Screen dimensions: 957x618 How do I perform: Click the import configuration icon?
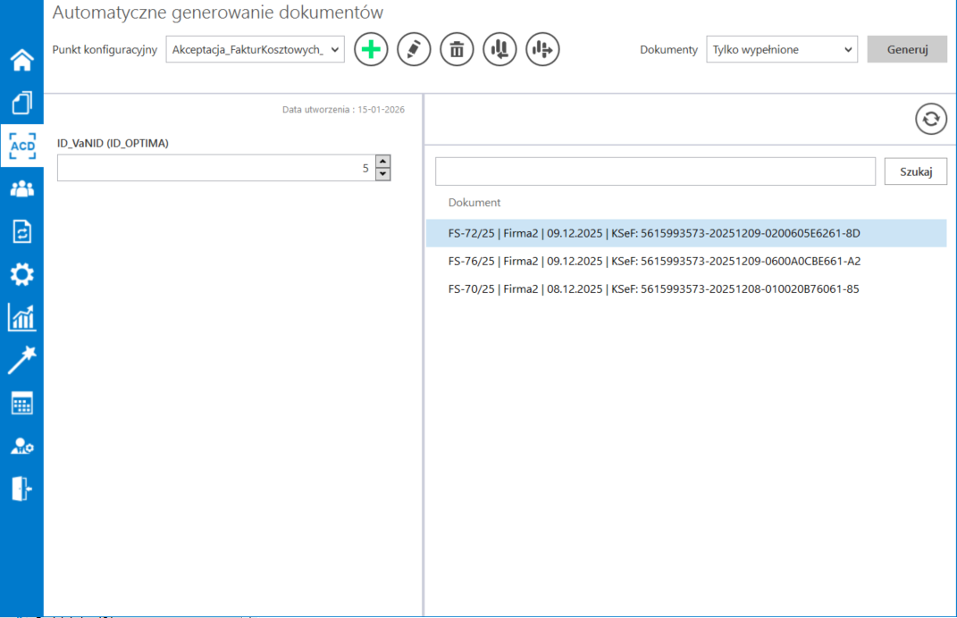pyautogui.click(x=499, y=49)
